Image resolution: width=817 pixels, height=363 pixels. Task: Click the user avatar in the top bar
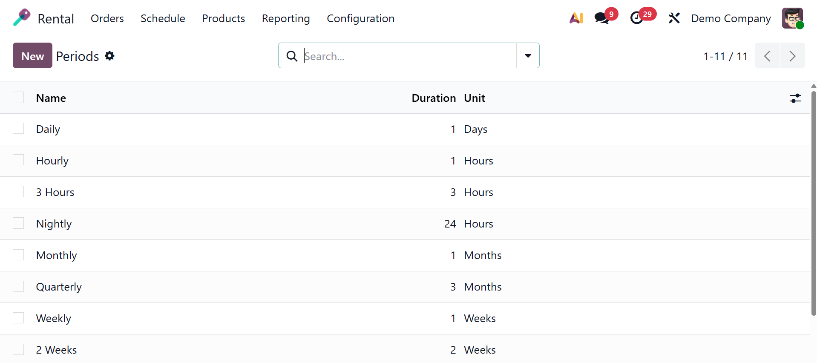(x=792, y=18)
